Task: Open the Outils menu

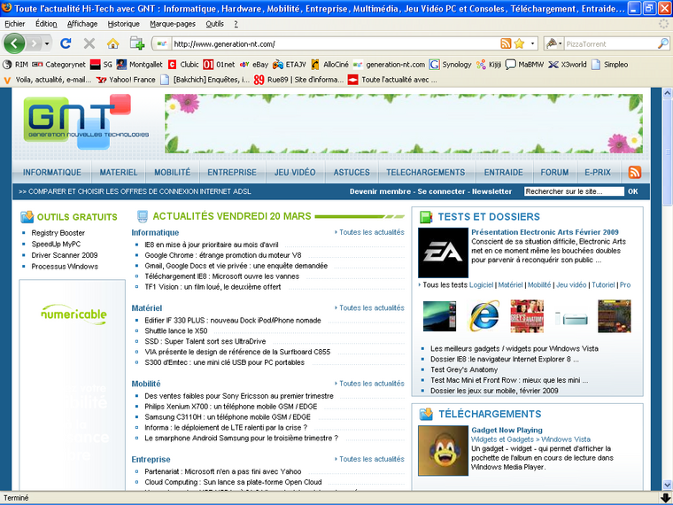Action: coord(214,24)
